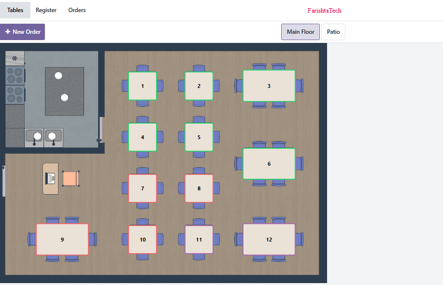Create a New Order
This screenshot has height=285, width=443.
pyautogui.click(x=23, y=32)
